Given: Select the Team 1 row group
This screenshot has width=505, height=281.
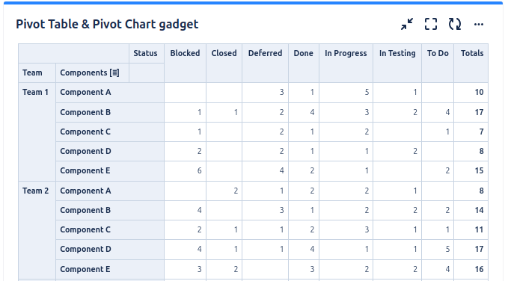Looking at the screenshot, I should [35, 93].
